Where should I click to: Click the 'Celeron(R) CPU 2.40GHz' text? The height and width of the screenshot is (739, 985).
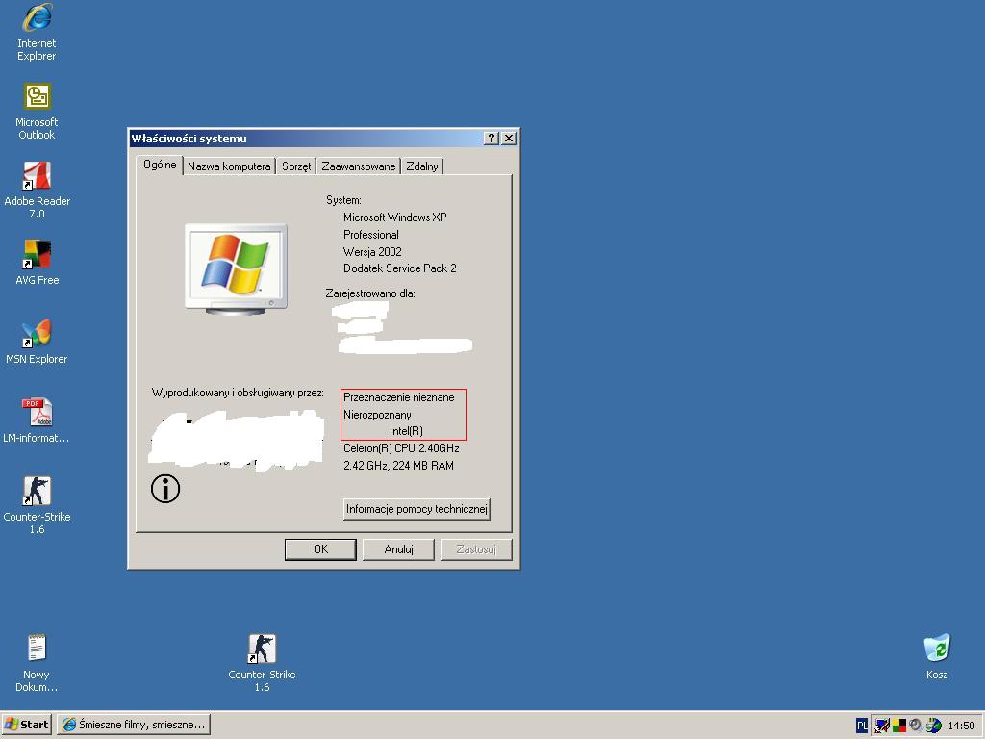[401, 448]
